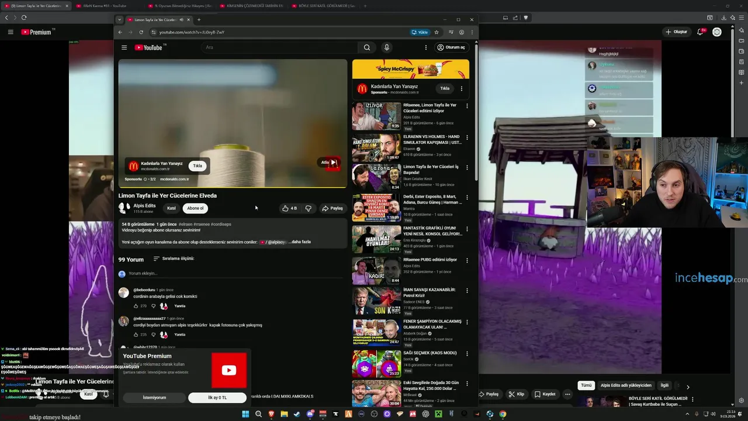Click Oluştur create button in back window
The height and width of the screenshot is (421, 748).
pyautogui.click(x=676, y=32)
